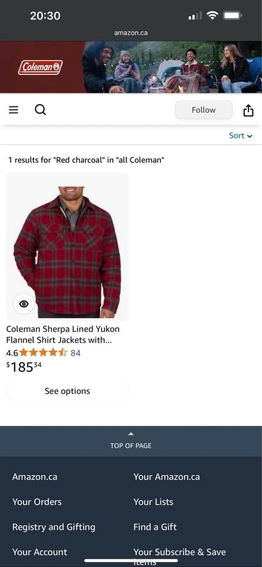
Task: Tap the share icon beside Follow
Action: [248, 110]
